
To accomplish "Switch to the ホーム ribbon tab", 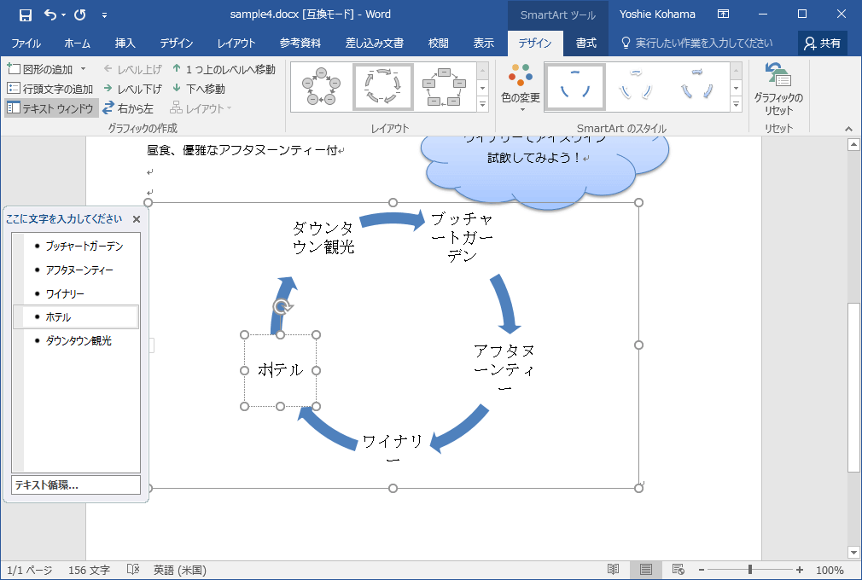I will [x=77, y=43].
